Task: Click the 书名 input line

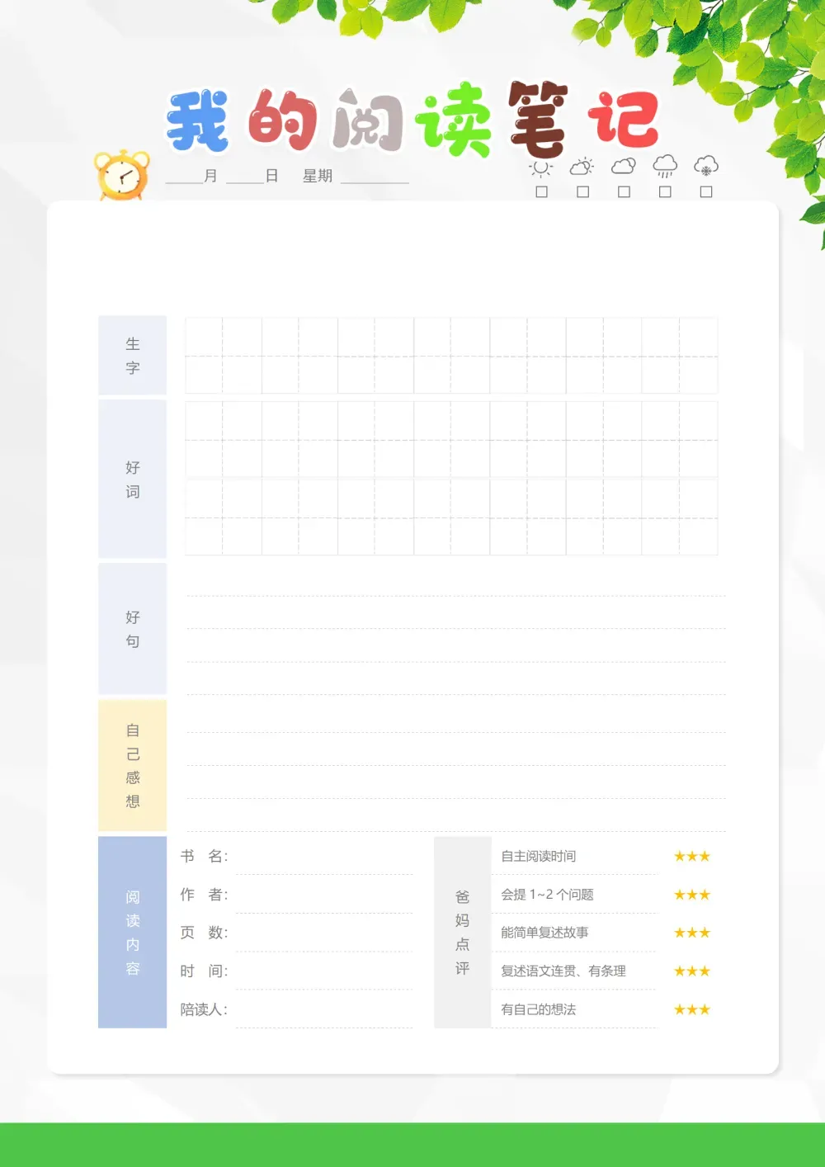Action: pos(323,860)
